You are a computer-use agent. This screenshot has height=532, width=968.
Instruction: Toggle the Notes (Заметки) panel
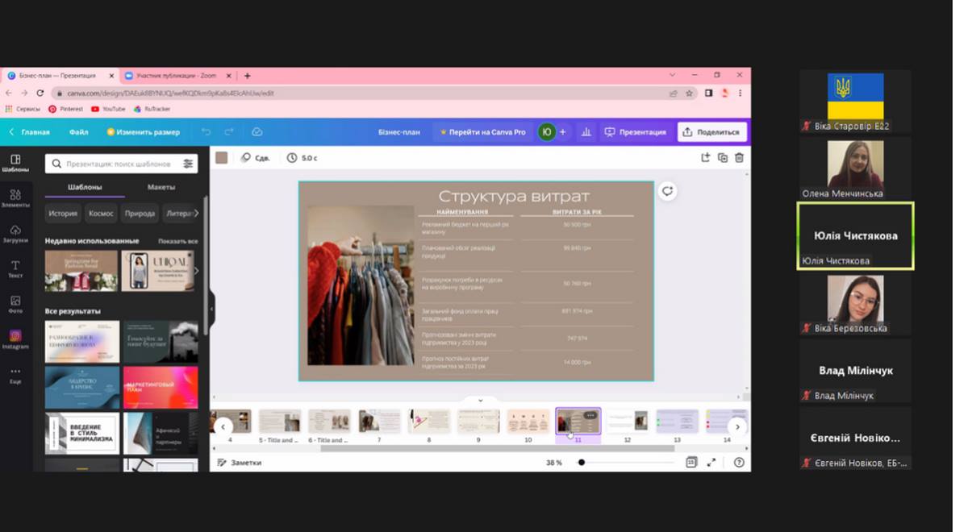[239, 463]
